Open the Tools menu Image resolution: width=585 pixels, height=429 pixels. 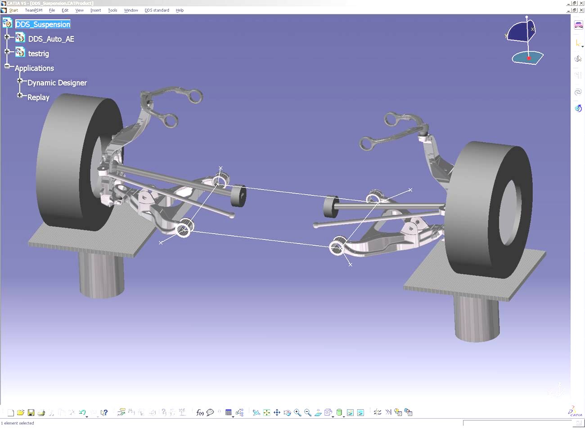pyautogui.click(x=112, y=10)
